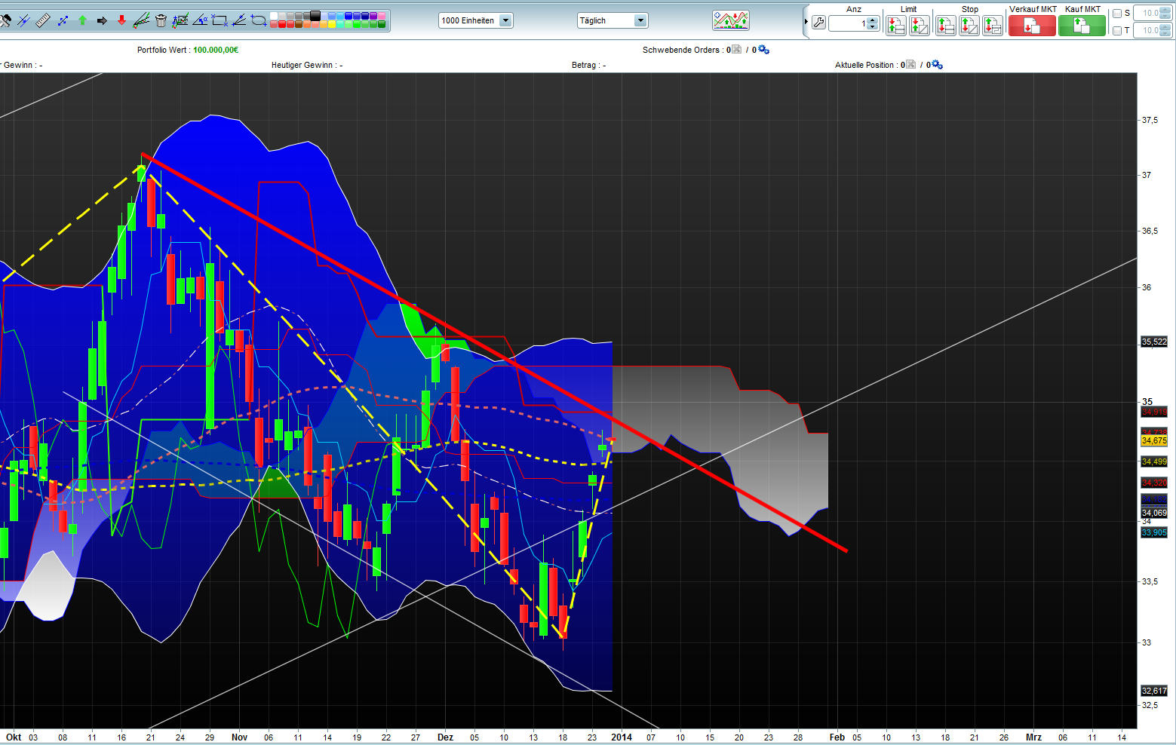Select the Fibonacci retracement lines tool
1176x745 pixels.
(x=180, y=20)
